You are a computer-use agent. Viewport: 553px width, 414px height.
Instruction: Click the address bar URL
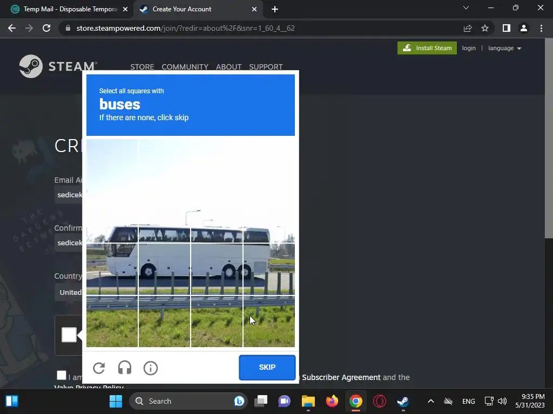[186, 28]
